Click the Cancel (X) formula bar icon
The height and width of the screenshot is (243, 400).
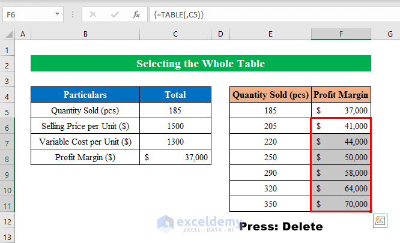[x=94, y=14]
